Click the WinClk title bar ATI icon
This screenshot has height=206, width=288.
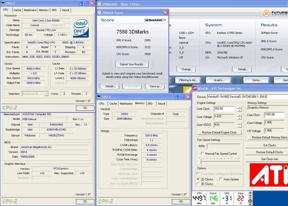[195, 88]
